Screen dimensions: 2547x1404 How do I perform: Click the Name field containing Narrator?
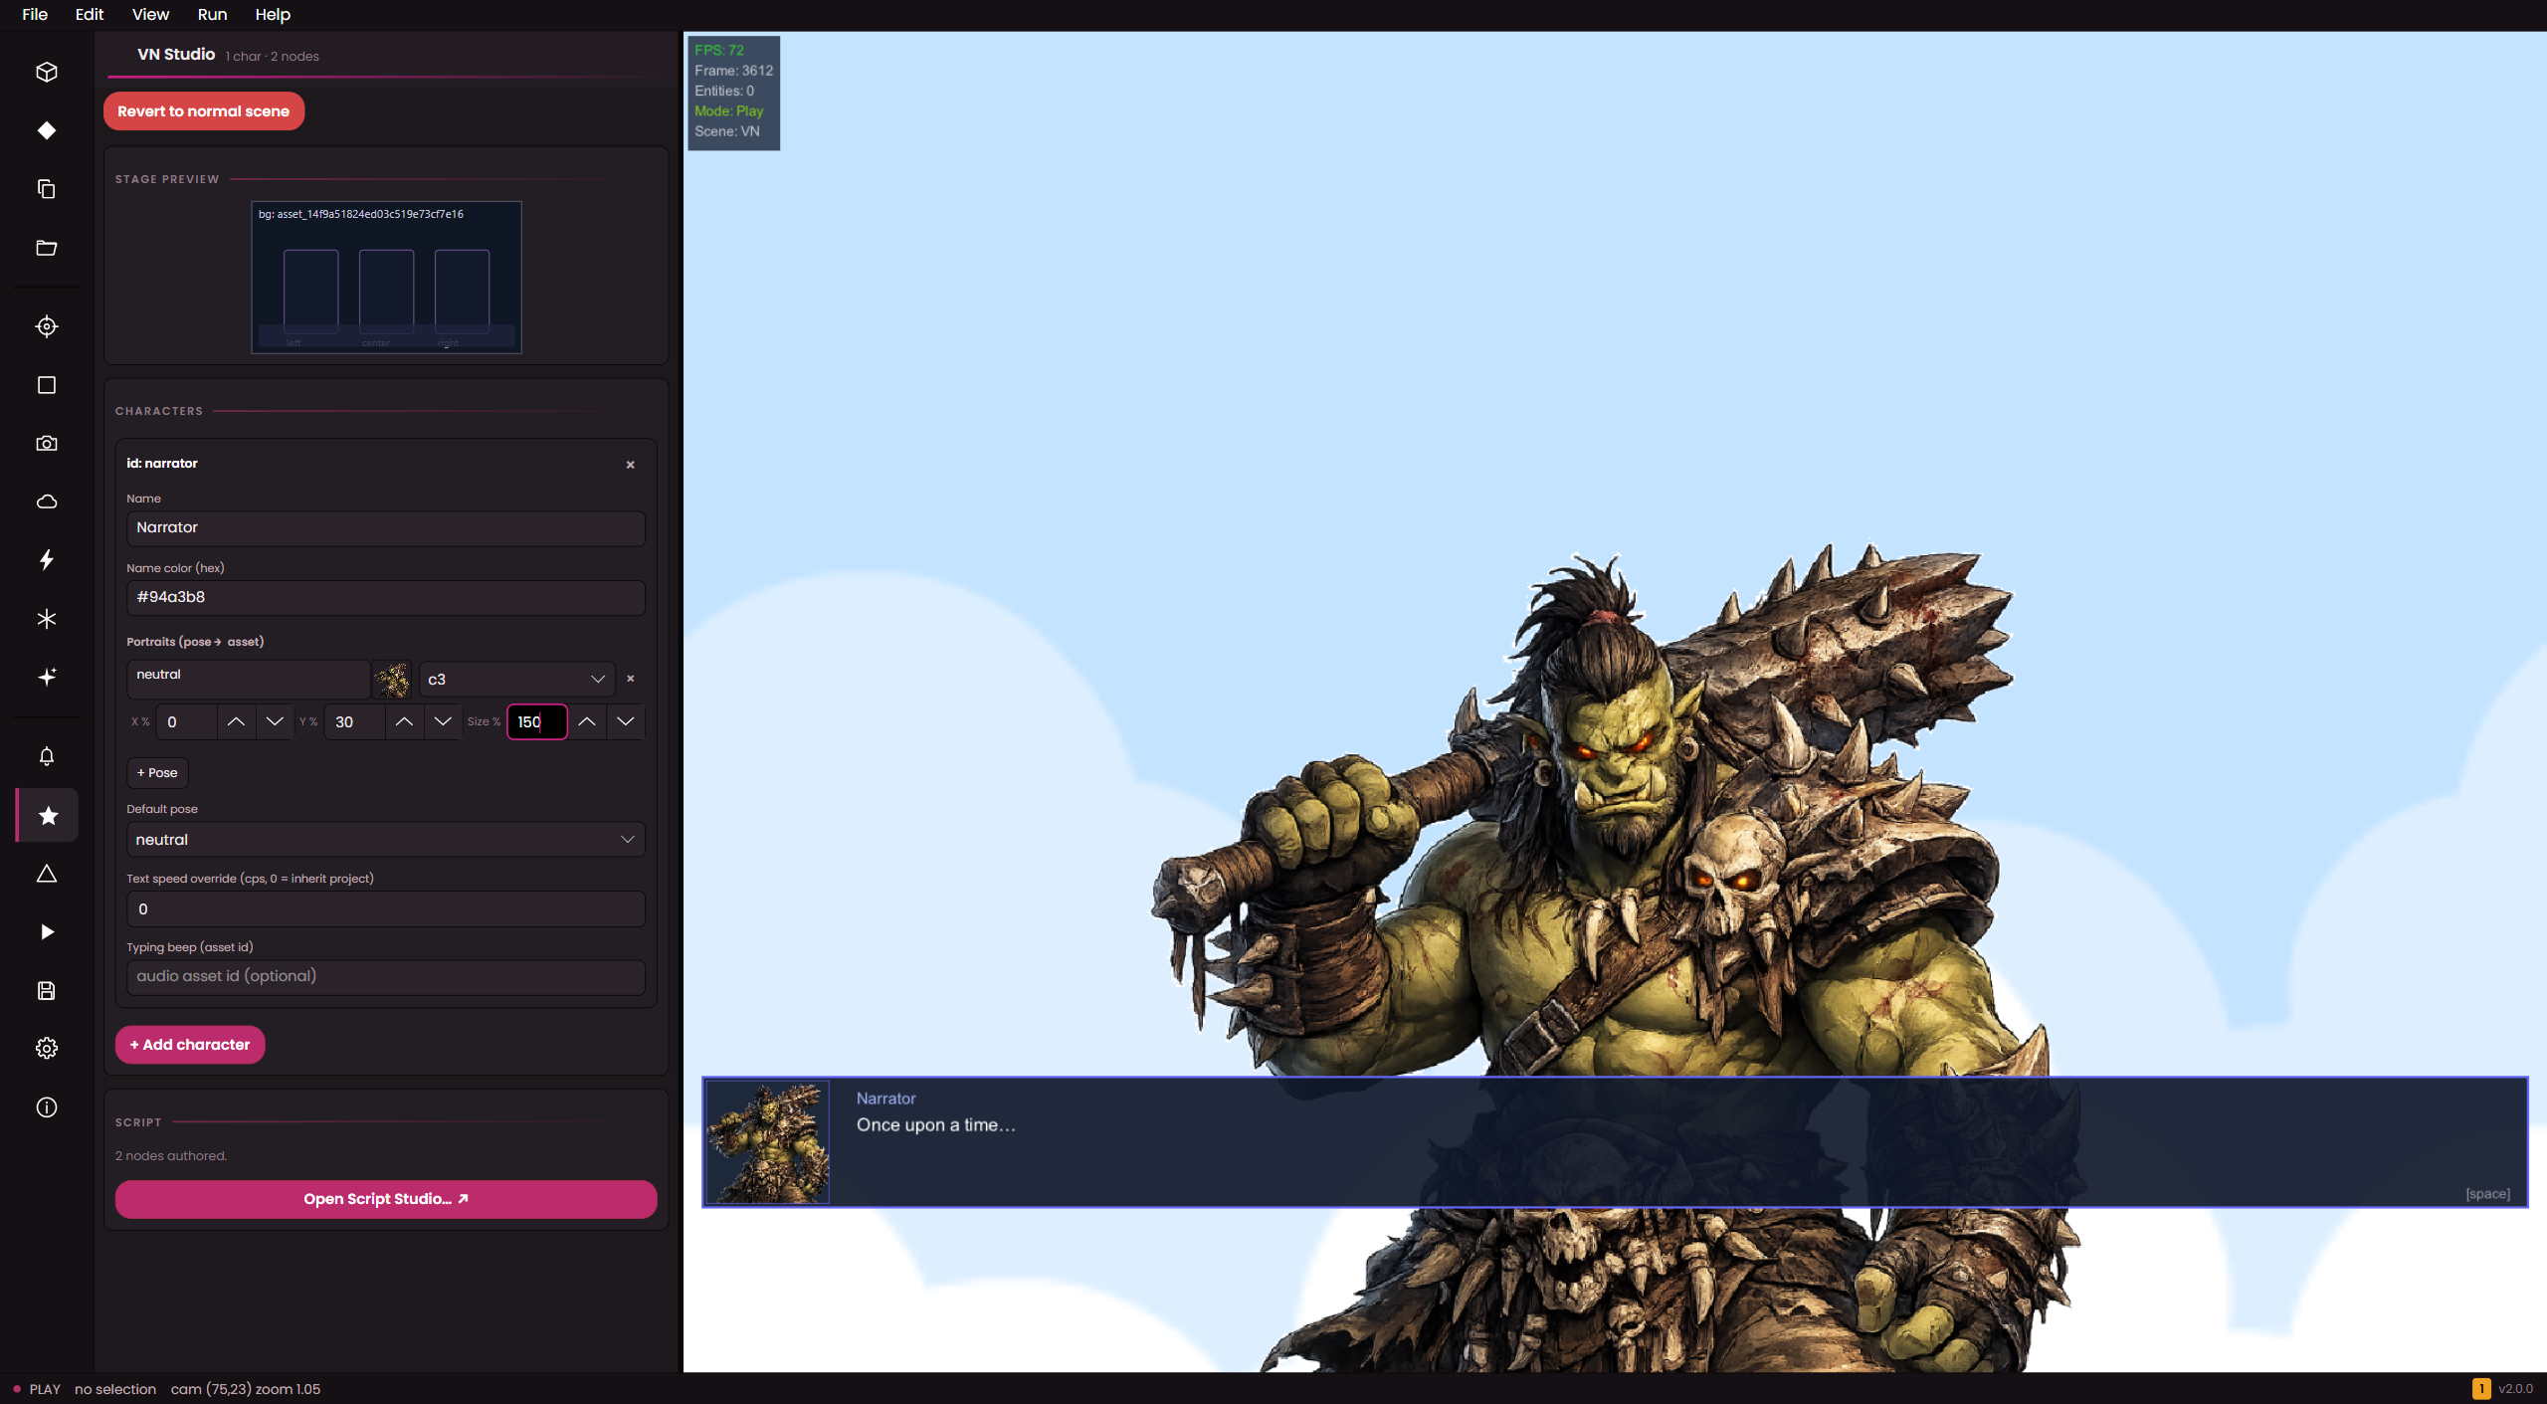click(385, 528)
